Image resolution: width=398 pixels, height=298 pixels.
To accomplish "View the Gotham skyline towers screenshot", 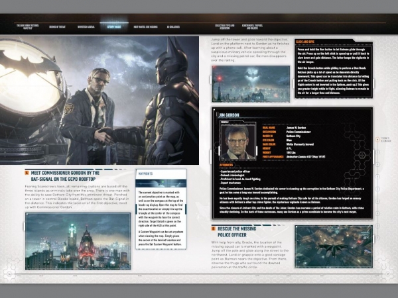I will point(78,241).
